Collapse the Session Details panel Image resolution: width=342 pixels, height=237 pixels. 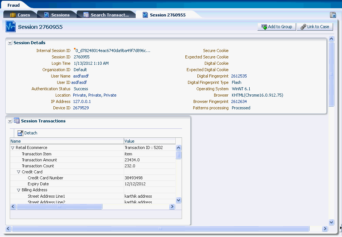[10, 43]
